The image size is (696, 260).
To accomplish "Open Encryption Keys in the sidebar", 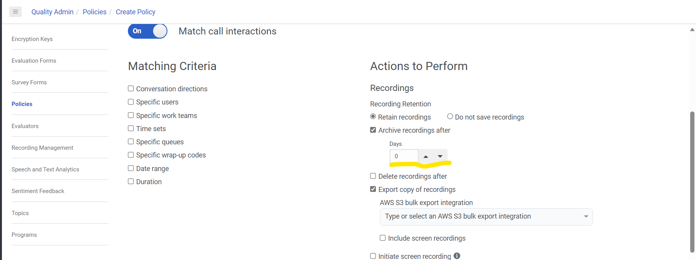I will [32, 39].
